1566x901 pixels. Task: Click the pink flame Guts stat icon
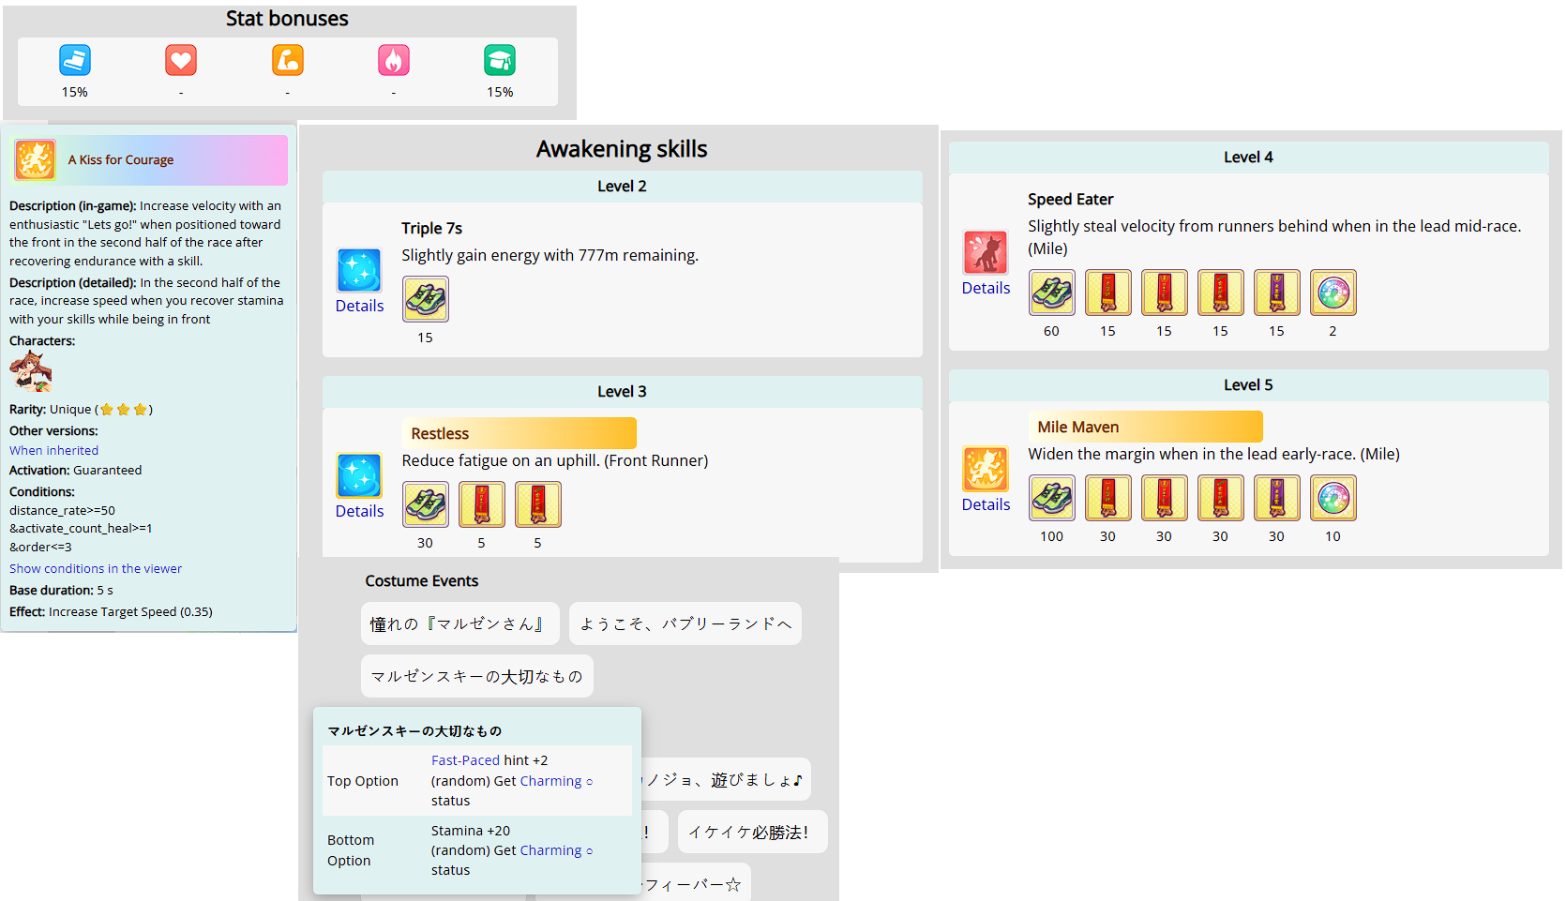tap(394, 60)
